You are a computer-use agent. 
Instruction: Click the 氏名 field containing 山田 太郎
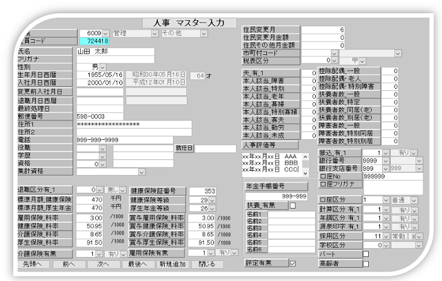[x=114, y=52]
